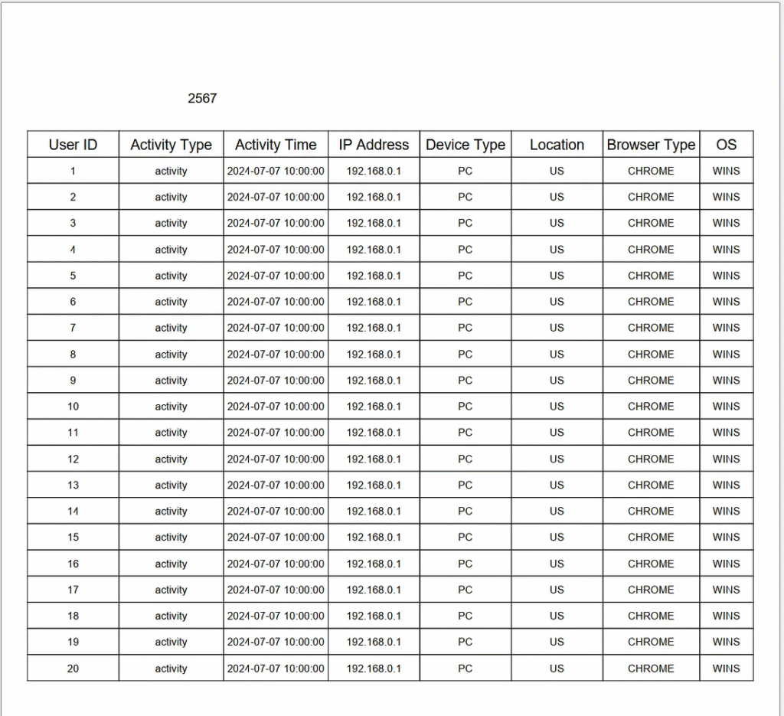Click WINS cell in row 10
Viewport: 784px width, 716px height.
click(x=726, y=406)
